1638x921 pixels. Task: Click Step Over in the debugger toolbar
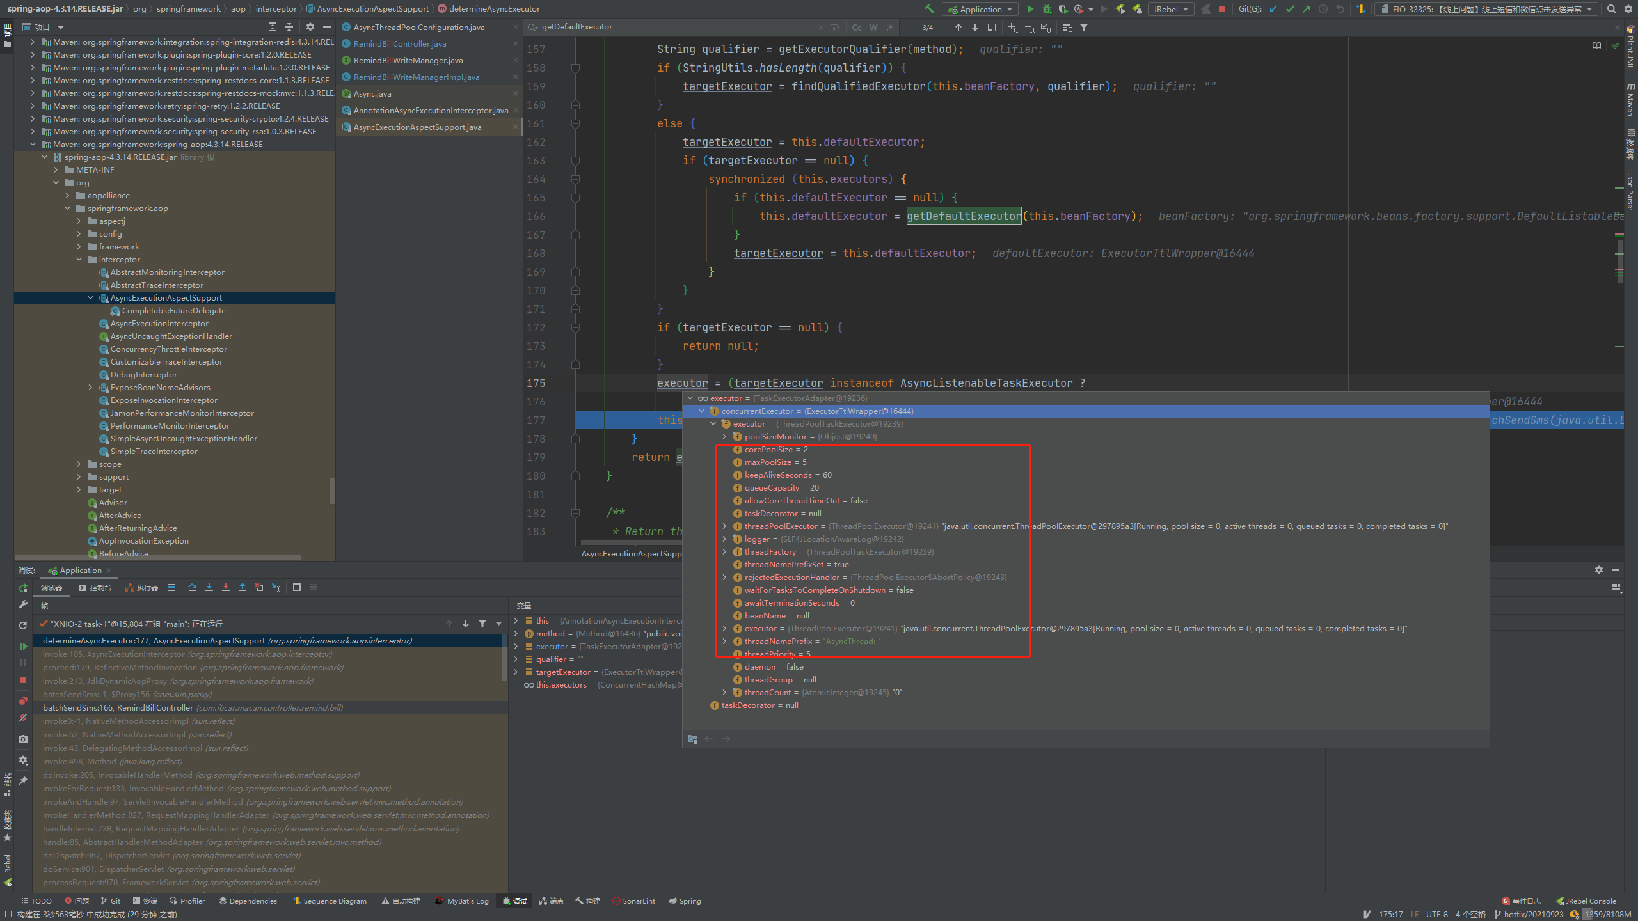click(193, 587)
